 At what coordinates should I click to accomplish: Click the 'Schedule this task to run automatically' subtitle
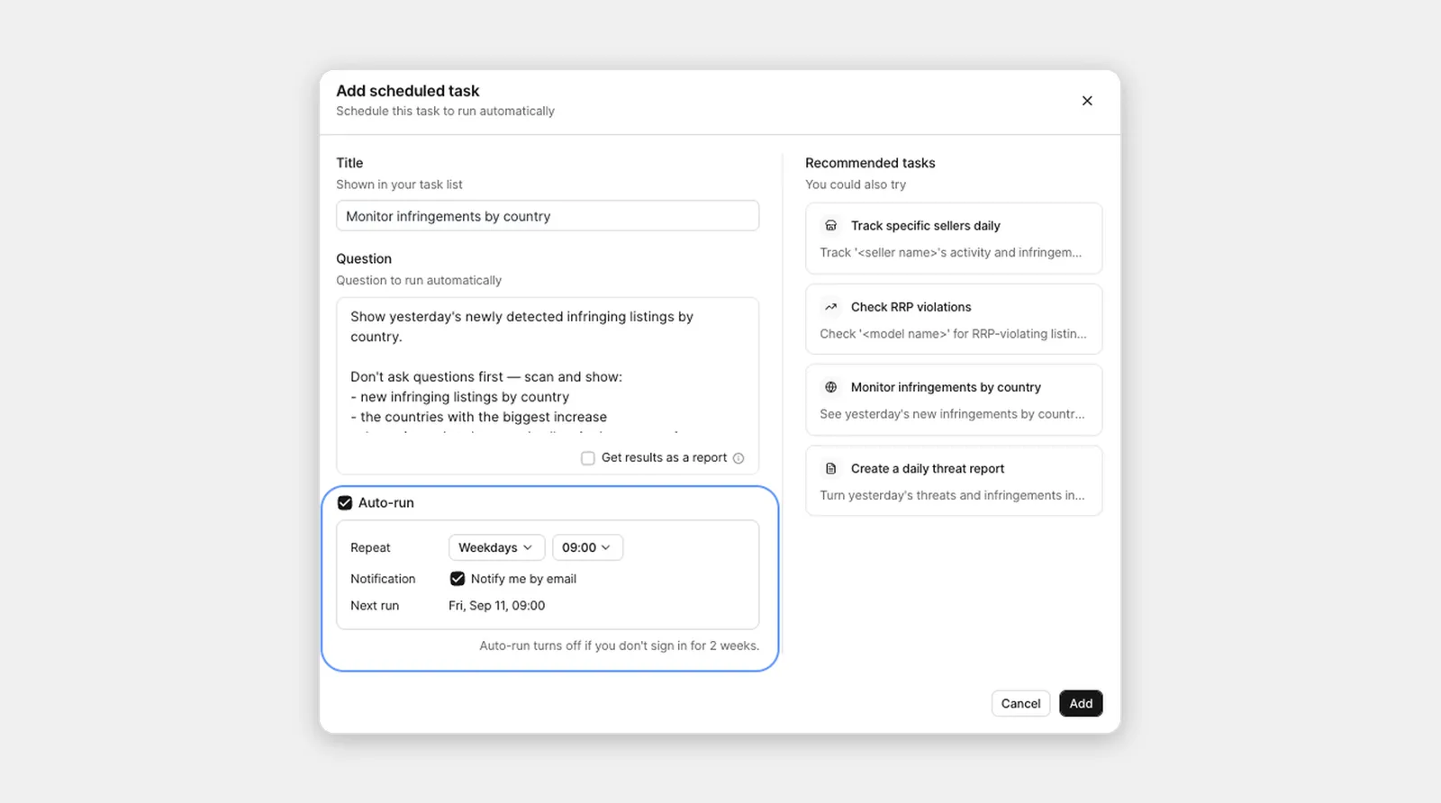(445, 111)
